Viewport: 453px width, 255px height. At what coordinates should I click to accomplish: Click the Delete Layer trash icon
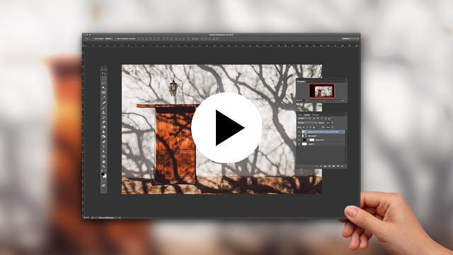point(342,166)
